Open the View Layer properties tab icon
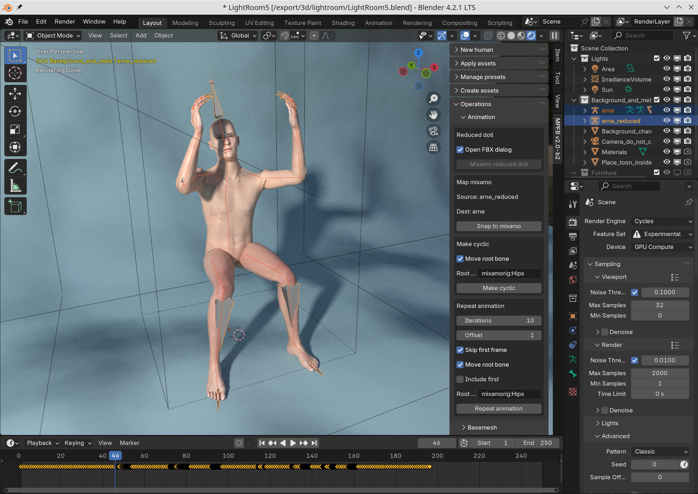This screenshot has width=698, height=494. pyautogui.click(x=573, y=251)
